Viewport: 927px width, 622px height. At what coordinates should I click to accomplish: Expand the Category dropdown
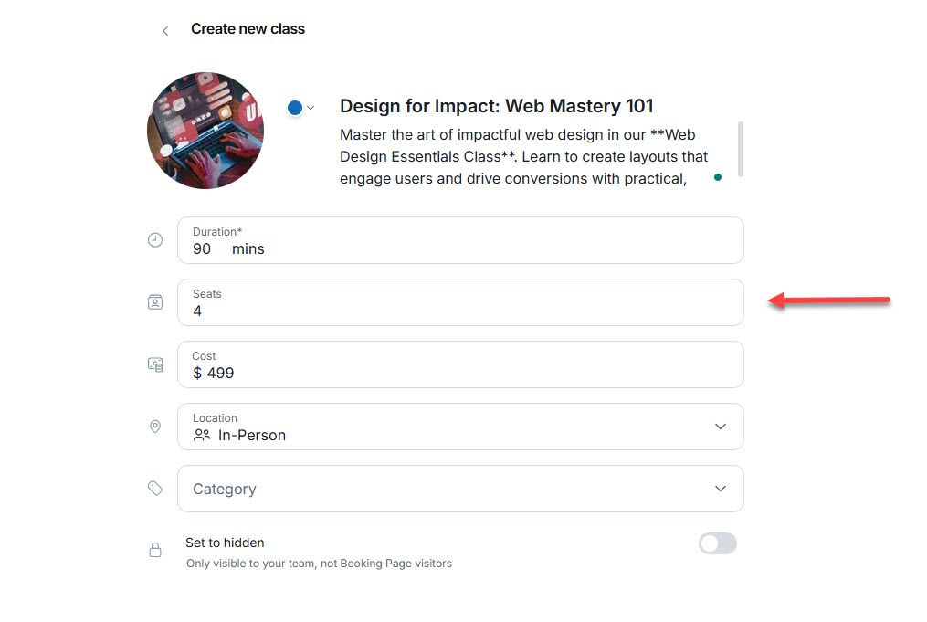pos(720,489)
